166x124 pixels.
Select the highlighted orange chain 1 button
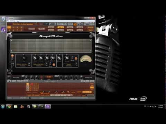click(9, 27)
